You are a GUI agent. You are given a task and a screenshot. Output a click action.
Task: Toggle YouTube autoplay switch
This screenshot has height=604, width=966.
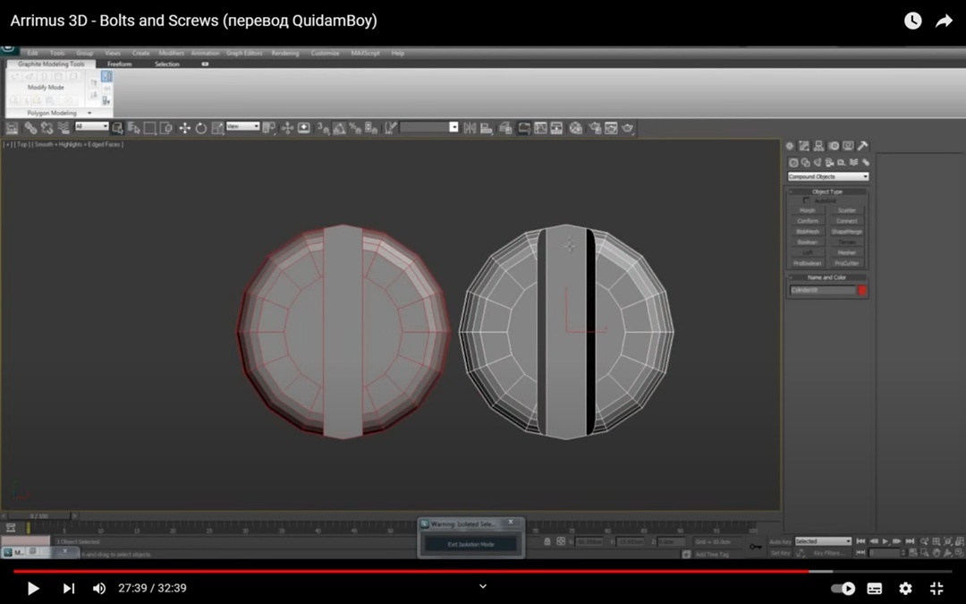[843, 589]
